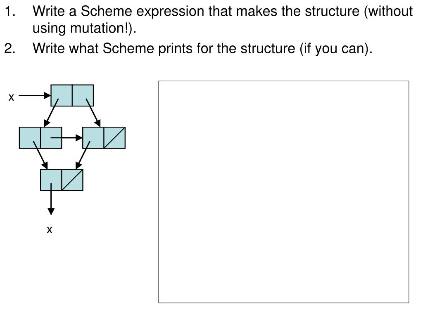Click the slashed null cell of middle-right pair
This screenshot has height=317, width=423.
click(x=114, y=138)
